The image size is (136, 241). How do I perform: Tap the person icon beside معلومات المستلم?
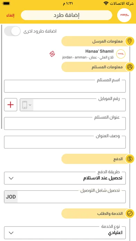[130, 67]
